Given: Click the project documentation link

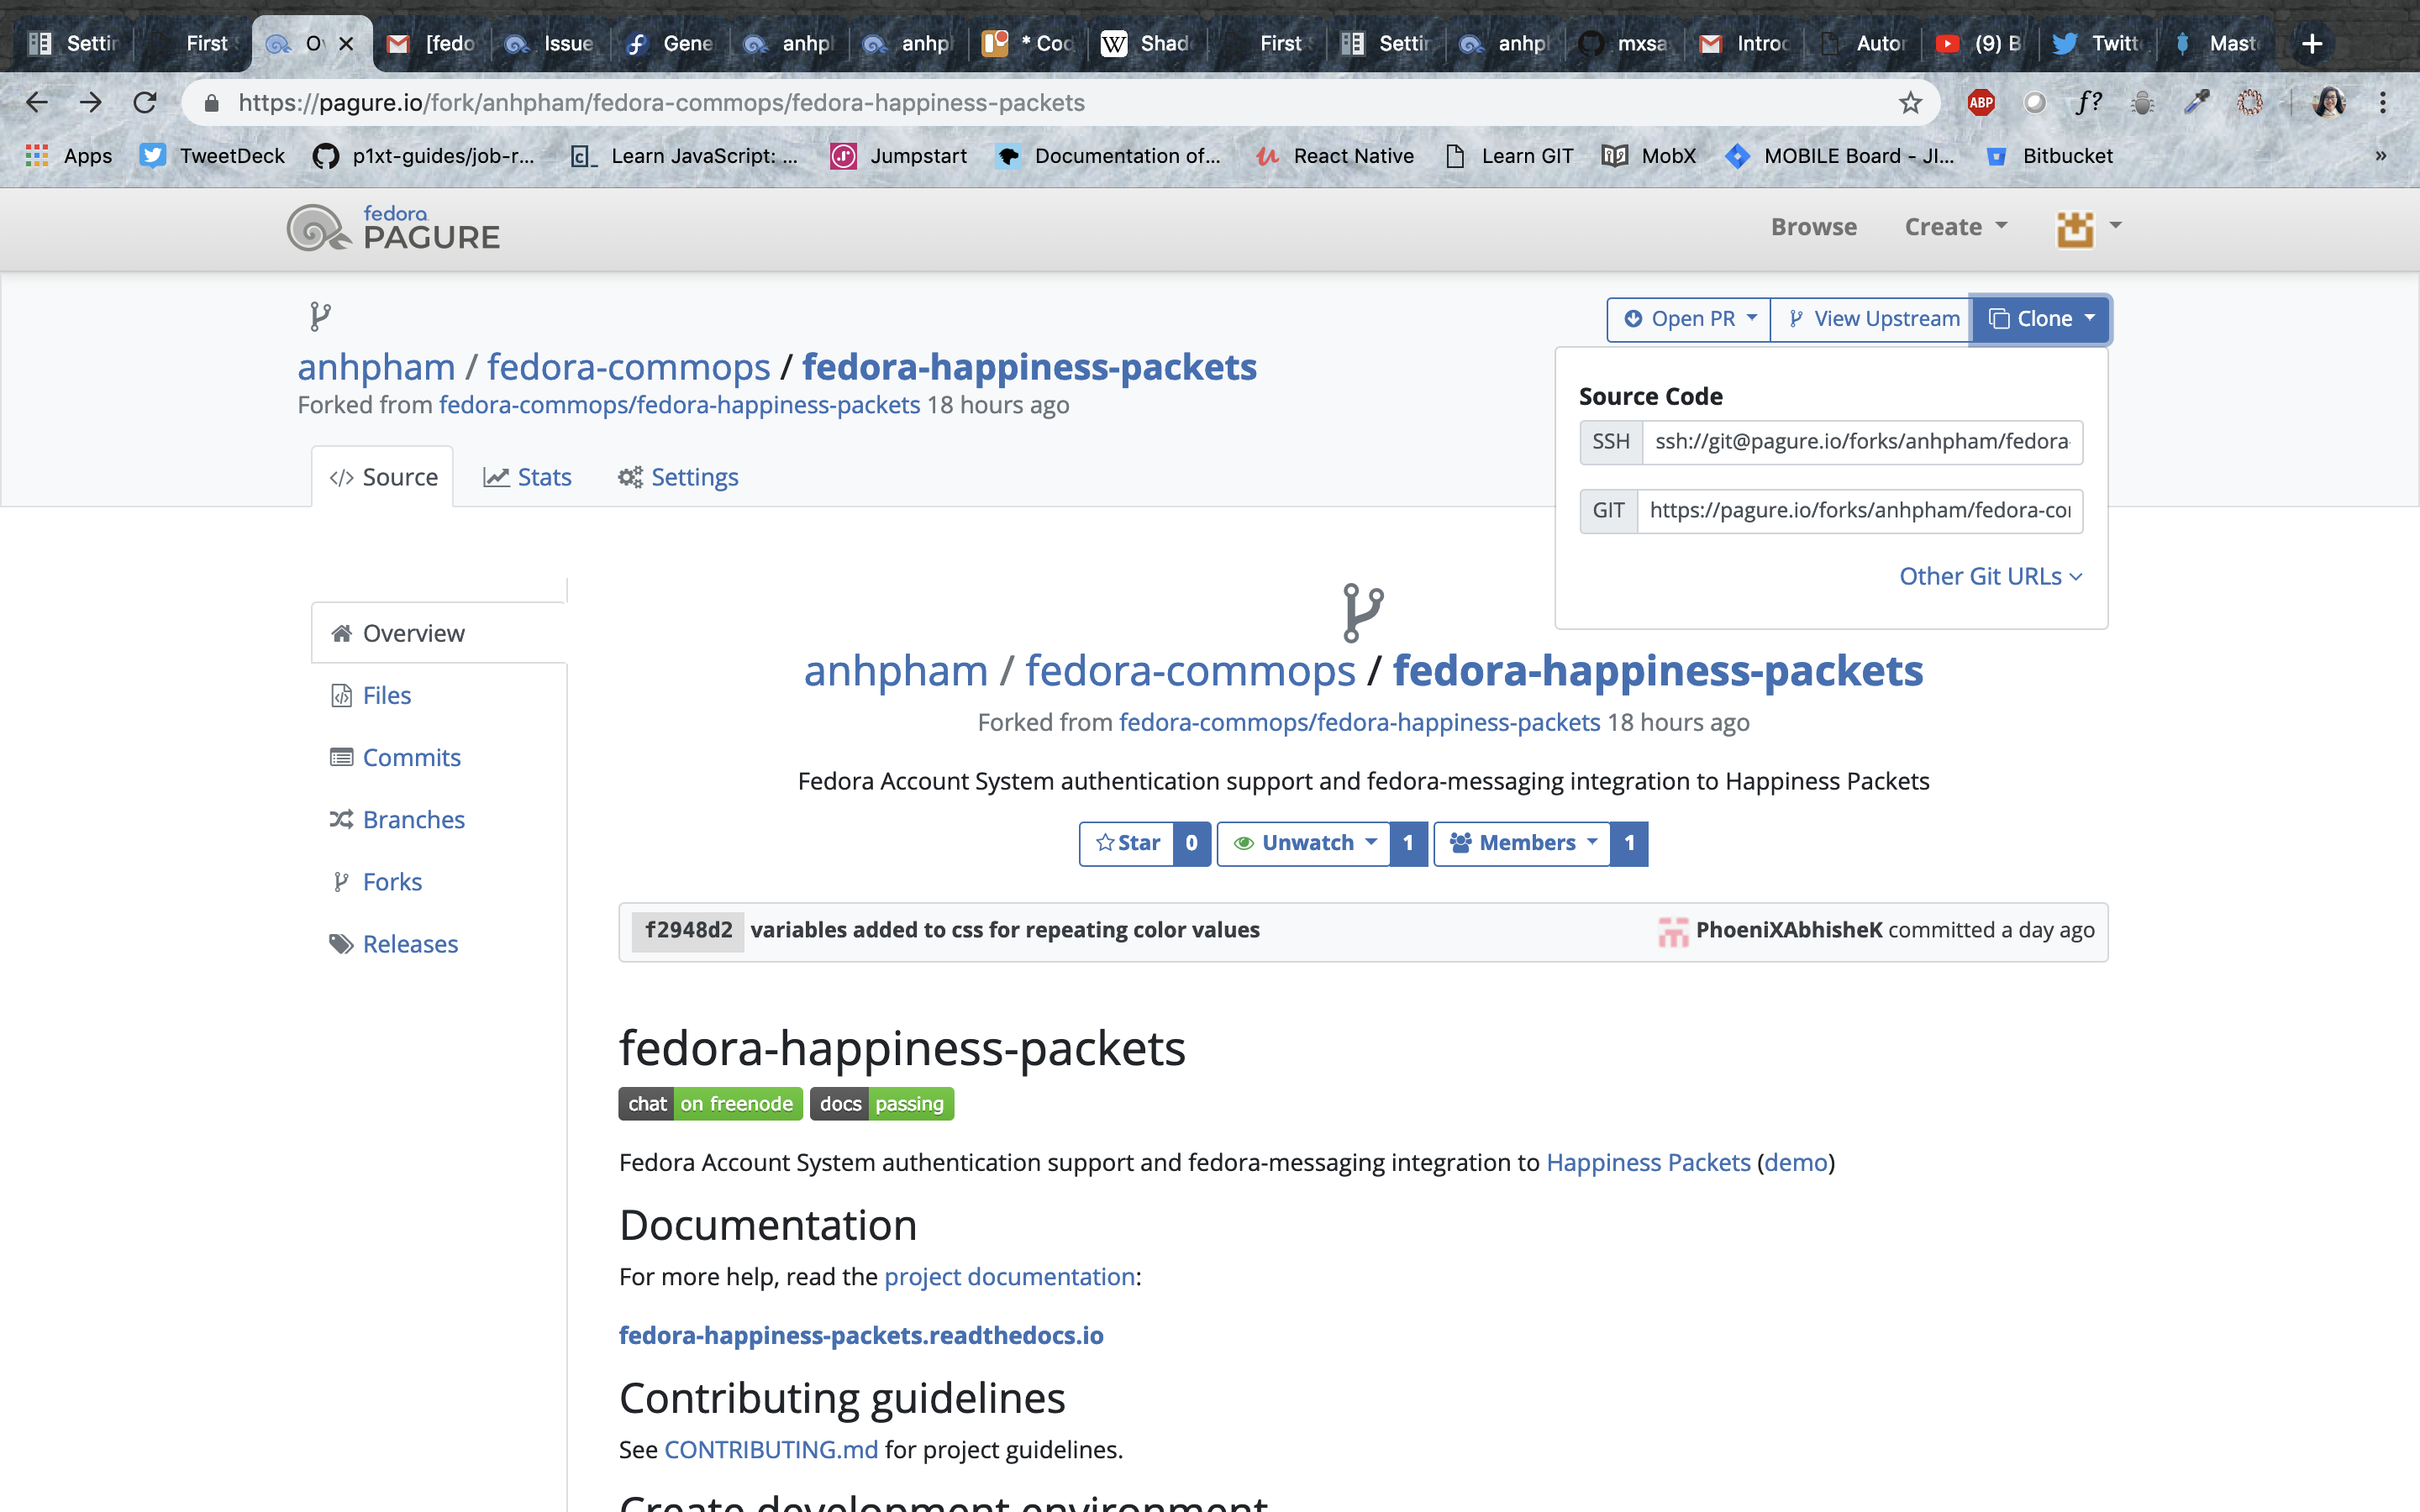Looking at the screenshot, I should click(1009, 1276).
